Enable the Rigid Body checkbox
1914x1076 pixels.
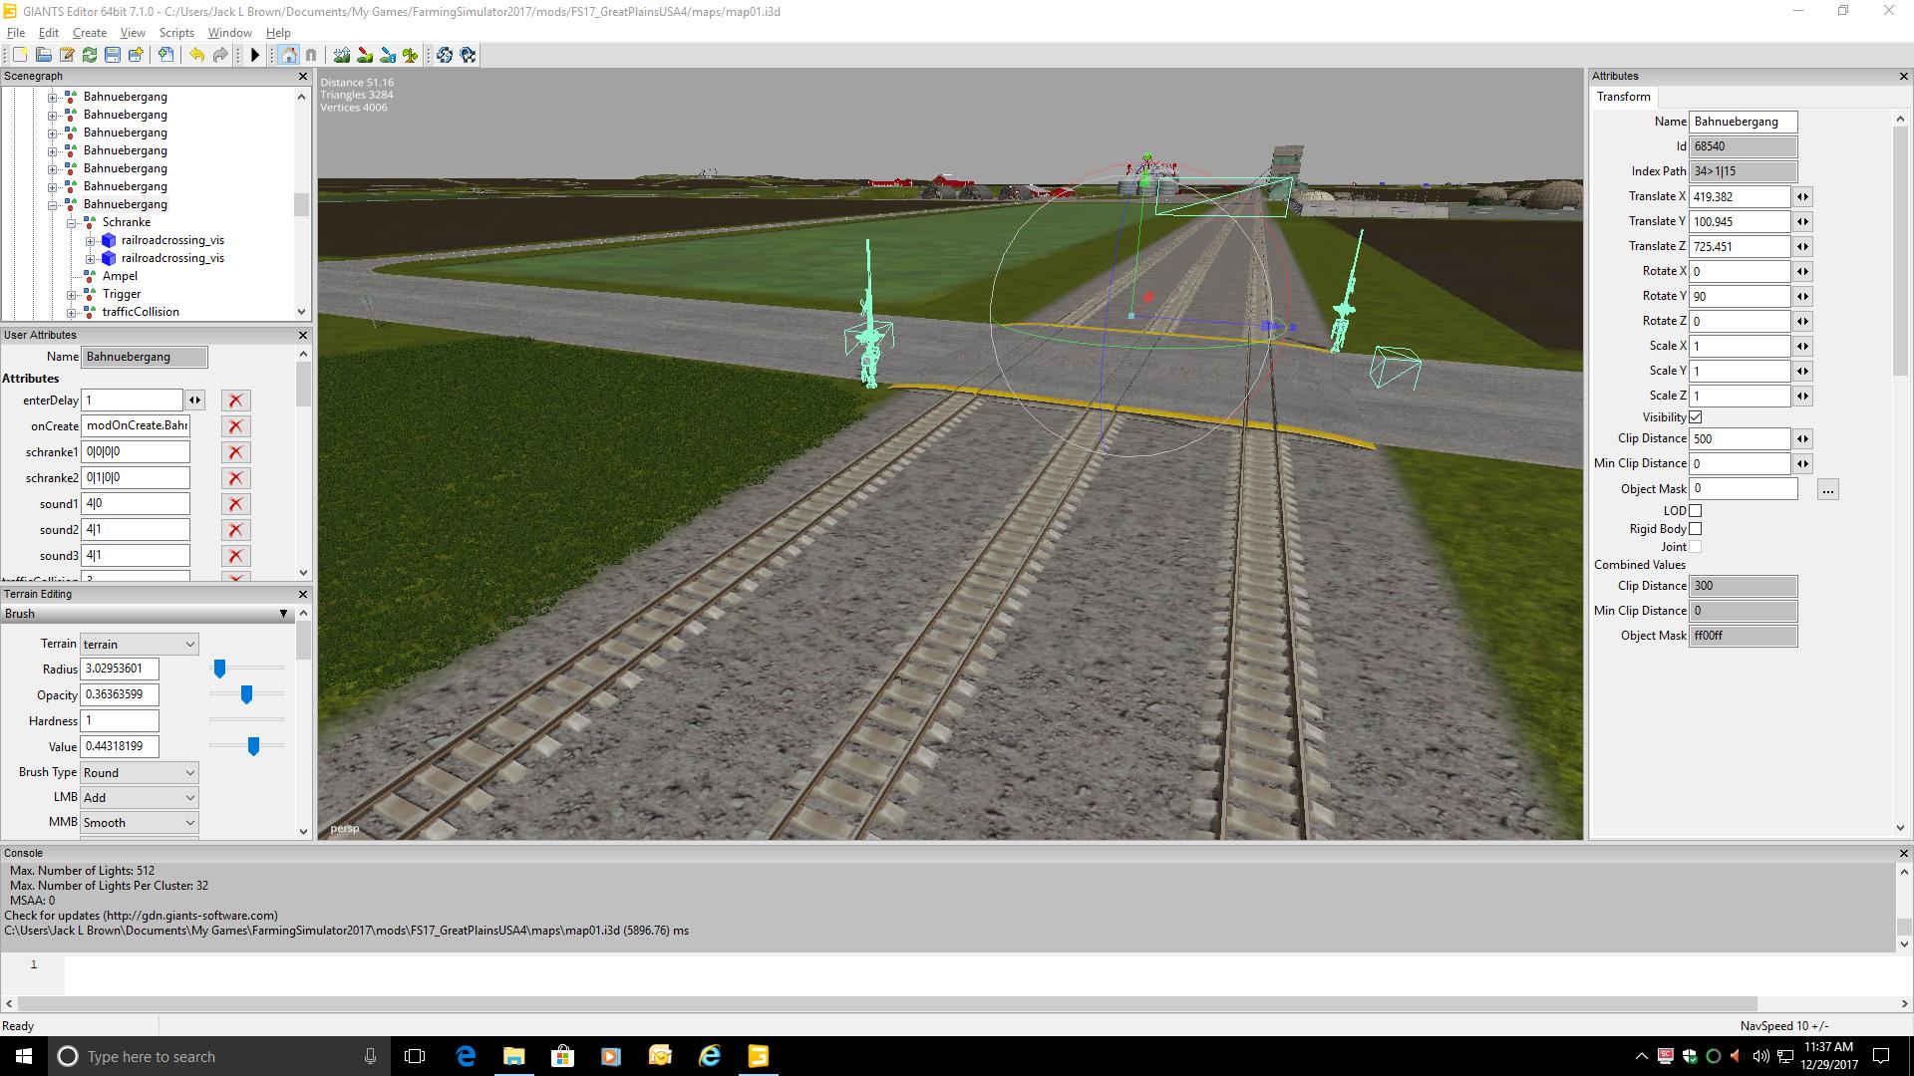point(1695,529)
